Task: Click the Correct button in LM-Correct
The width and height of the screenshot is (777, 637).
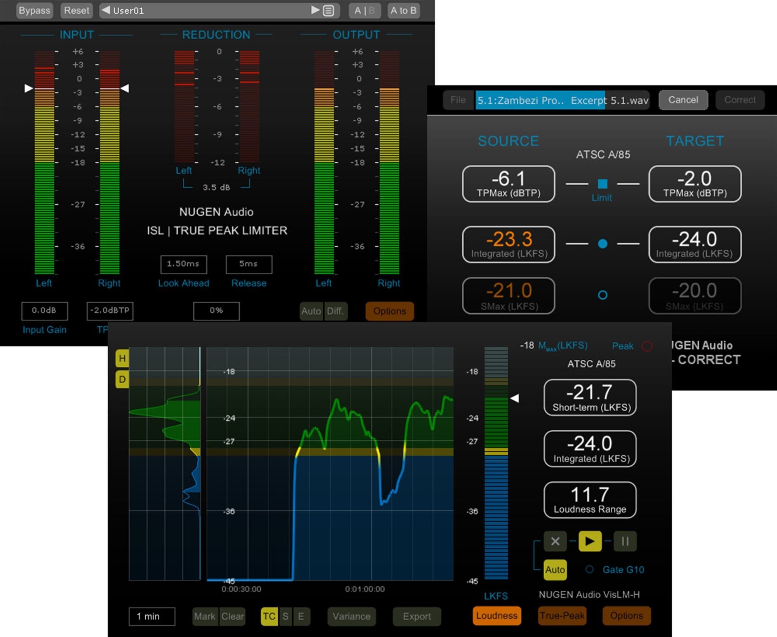Action: pos(740,100)
